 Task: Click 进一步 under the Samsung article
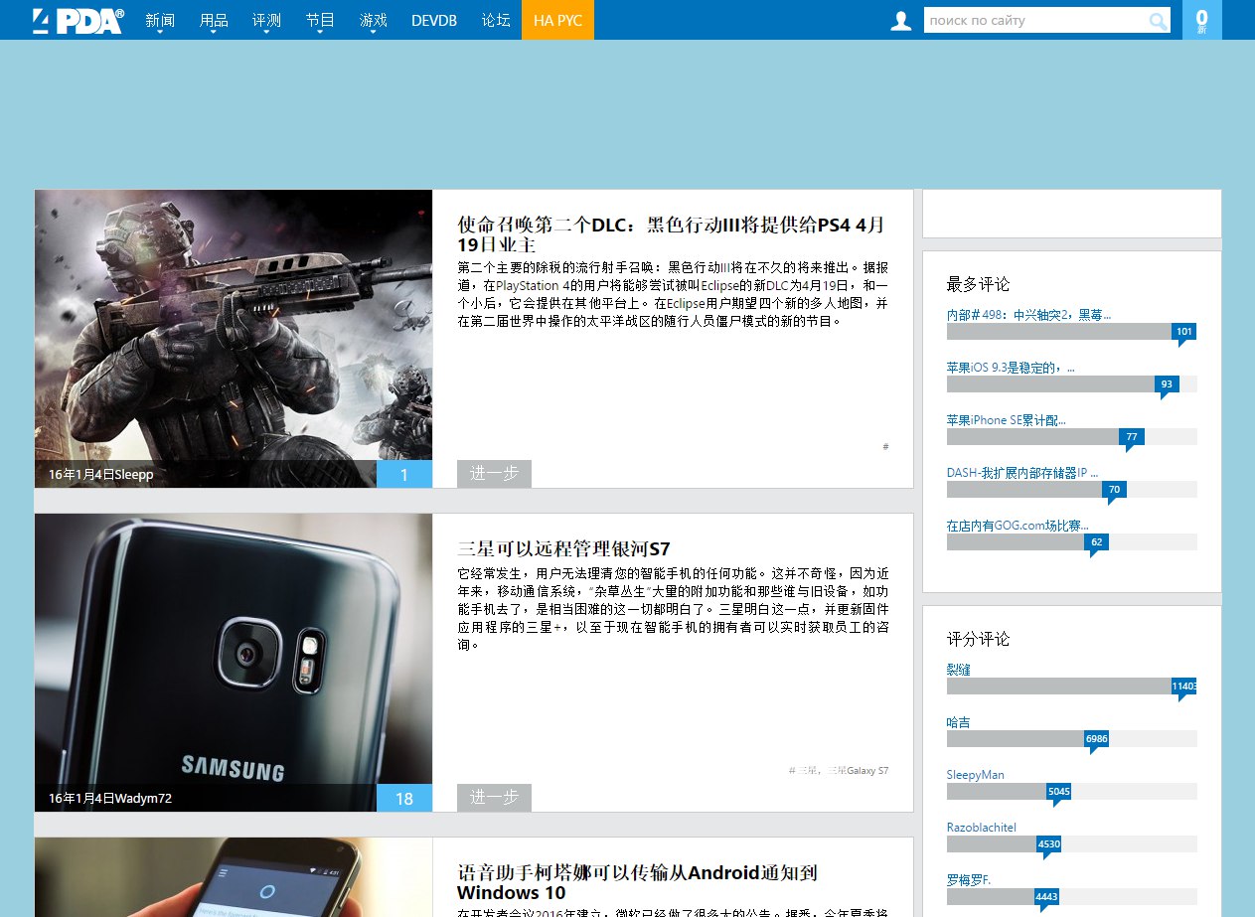(494, 798)
